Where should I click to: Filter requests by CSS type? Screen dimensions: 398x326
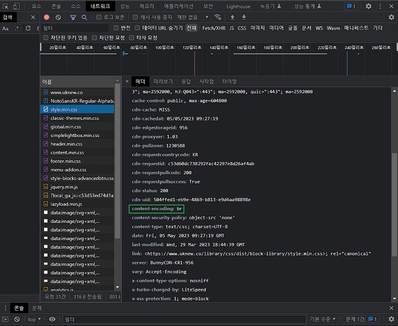pyautogui.click(x=242, y=28)
